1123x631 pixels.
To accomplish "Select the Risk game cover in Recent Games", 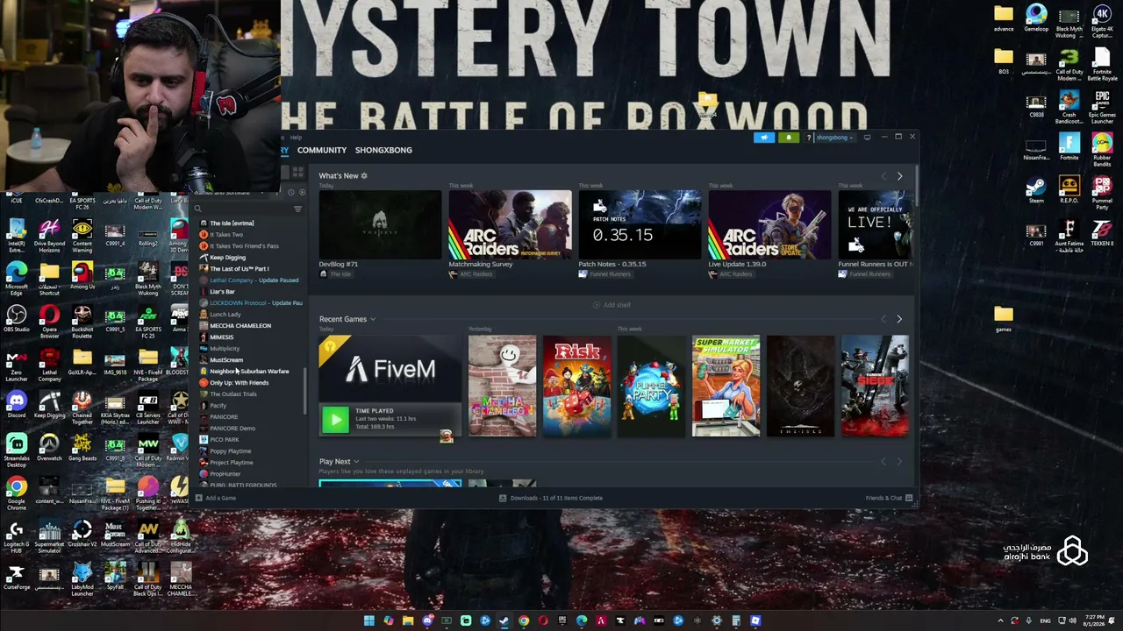I will (x=576, y=386).
